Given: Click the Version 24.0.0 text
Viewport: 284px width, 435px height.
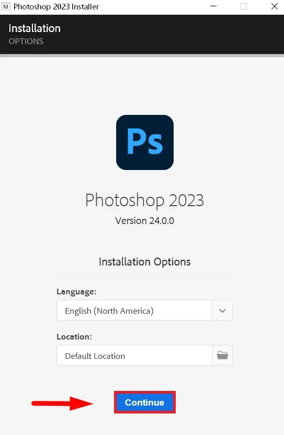Looking at the screenshot, I should pos(145,221).
